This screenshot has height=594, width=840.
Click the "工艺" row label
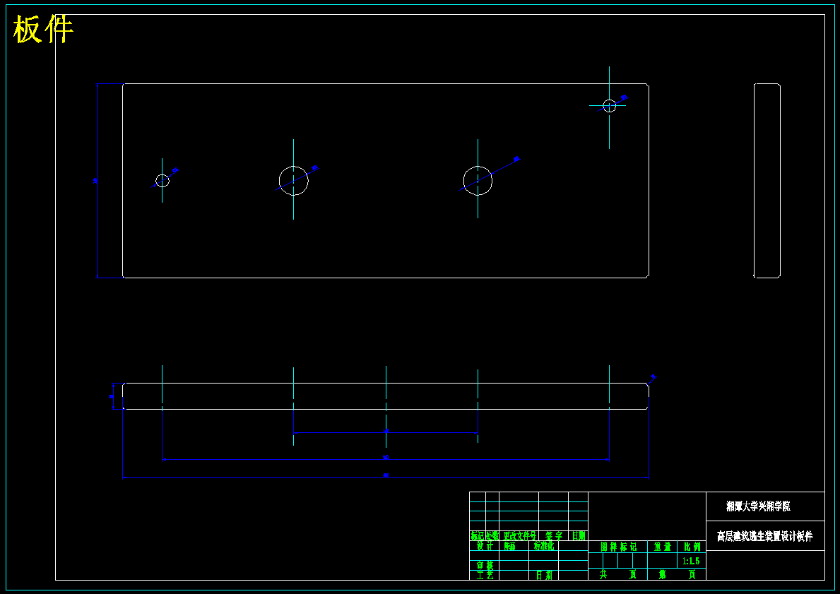484,575
